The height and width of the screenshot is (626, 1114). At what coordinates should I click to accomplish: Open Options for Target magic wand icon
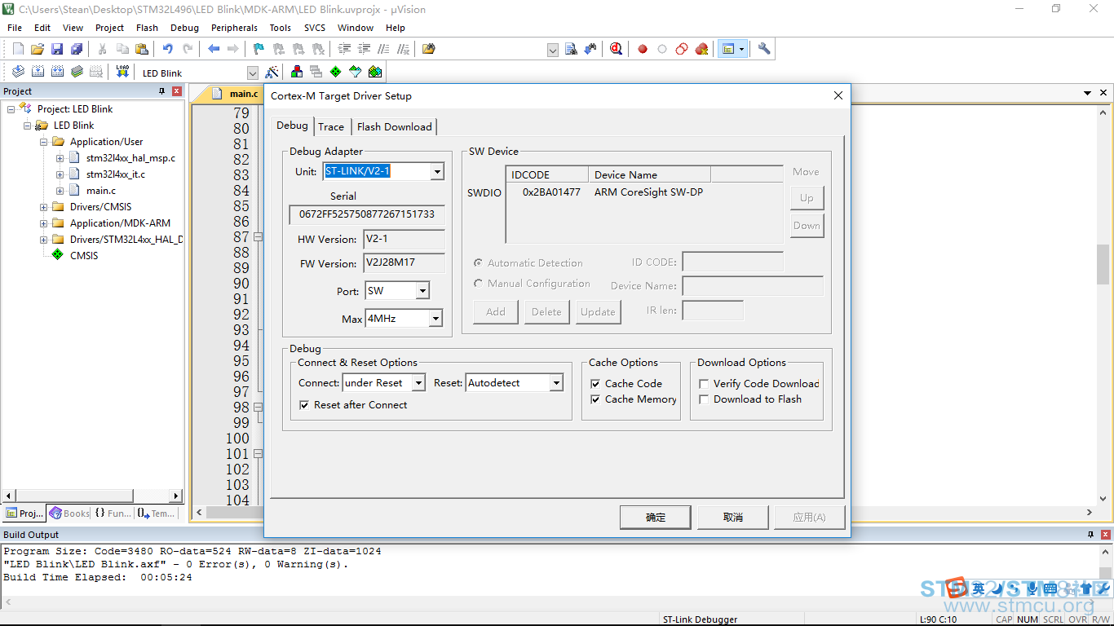pos(272,72)
